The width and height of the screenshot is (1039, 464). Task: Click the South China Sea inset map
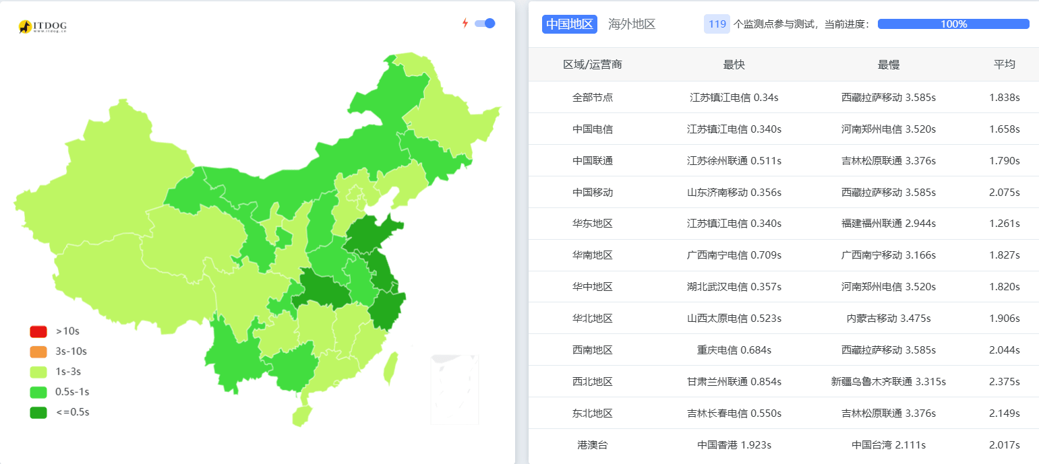[x=454, y=389]
